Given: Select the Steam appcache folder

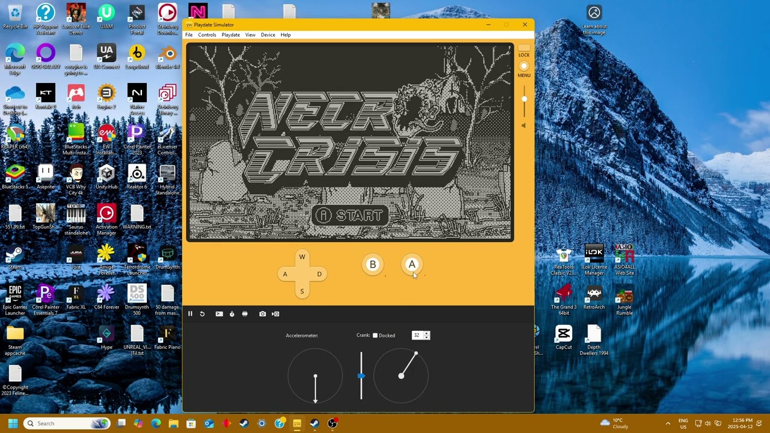Looking at the screenshot, I should pyautogui.click(x=15, y=340).
